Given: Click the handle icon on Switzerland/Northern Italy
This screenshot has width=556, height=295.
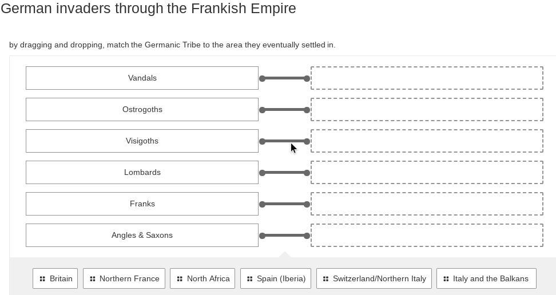Looking at the screenshot, I should click(325, 279).
